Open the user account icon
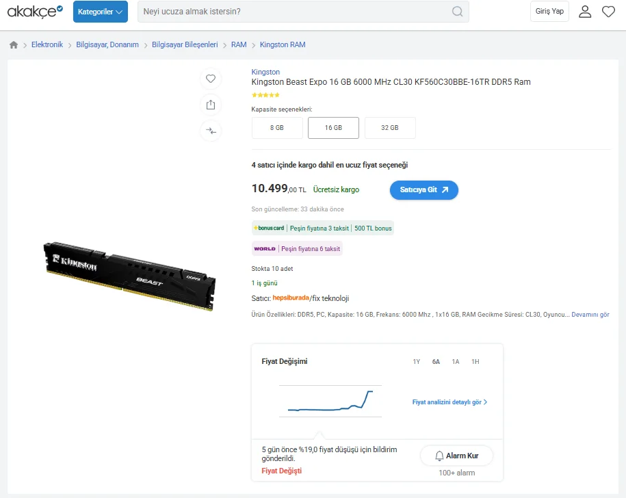Image resolution: width=626 pixels, height=498 pixels. [585, 12]
